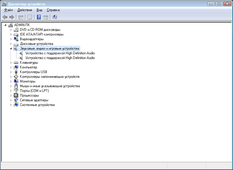Select the Процессоры label
Image resolution: width=233 pixels, height=170 pixels.
point(29,95)
